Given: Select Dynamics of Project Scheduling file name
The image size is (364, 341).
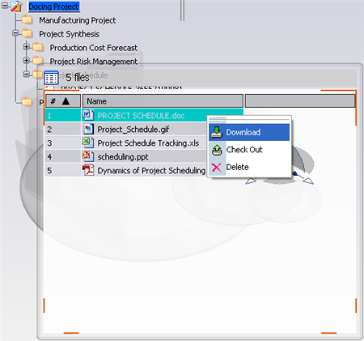Looking at the screenshot, I should [151, 171].
